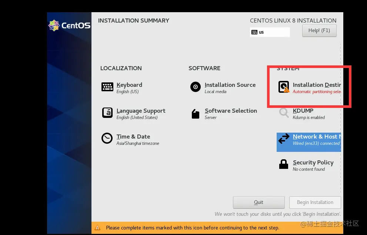Viewport: 367px width, 235px height.
Task: Click 'Local media' source text
Action: [215, 92]
